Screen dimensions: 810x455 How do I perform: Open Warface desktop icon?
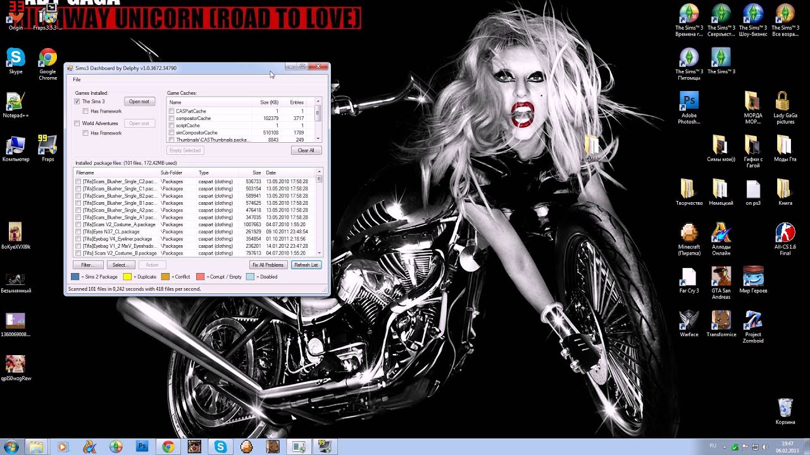point(688,324)
